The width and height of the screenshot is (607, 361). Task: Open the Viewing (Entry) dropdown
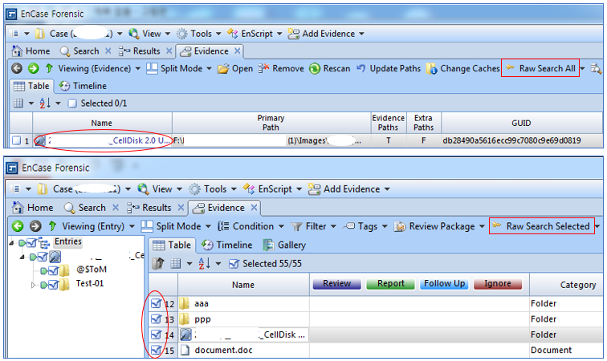(132, 226)
